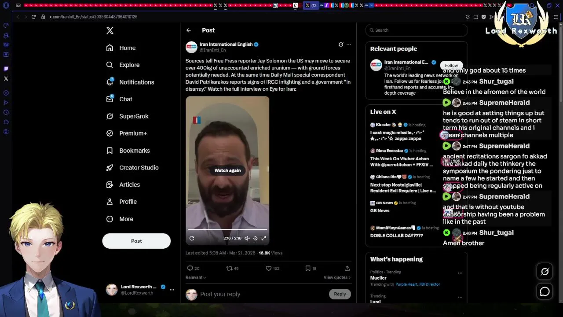Open GB News live broadcast
The image size is (563, 317).
[x=393, y=206]
